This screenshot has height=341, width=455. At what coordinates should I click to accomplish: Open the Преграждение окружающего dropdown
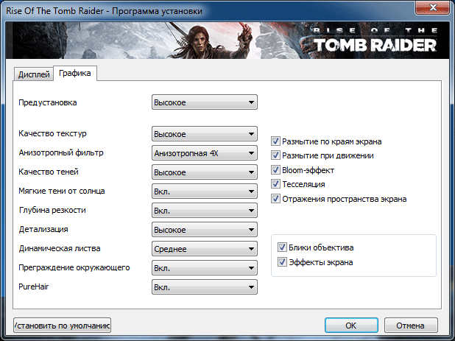(x=204, y=268)
